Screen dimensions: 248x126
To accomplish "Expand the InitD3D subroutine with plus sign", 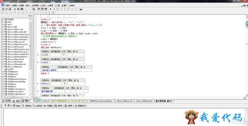I will (38, 55).
